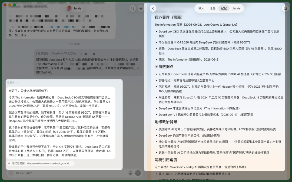The width and height of the screenshot is (292, 182).
Task: Switch to the 任务 tab
Action: tap(213, 8)
